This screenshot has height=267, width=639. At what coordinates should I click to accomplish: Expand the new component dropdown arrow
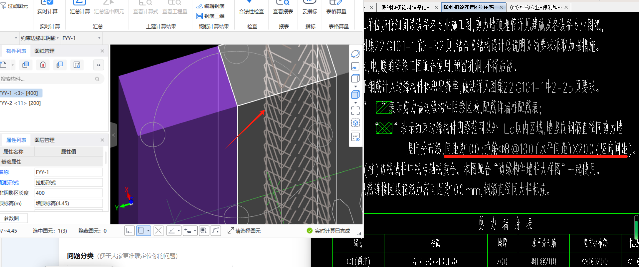(x=13, y=65)
